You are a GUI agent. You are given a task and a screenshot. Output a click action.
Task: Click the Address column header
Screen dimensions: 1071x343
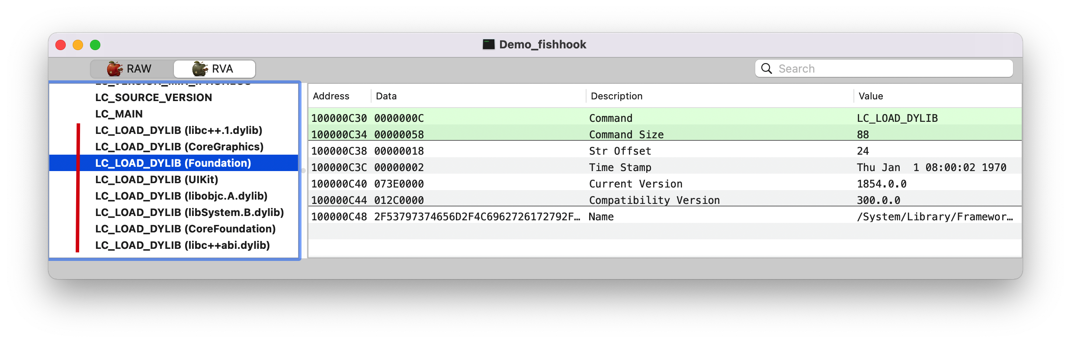click(331, 96)
